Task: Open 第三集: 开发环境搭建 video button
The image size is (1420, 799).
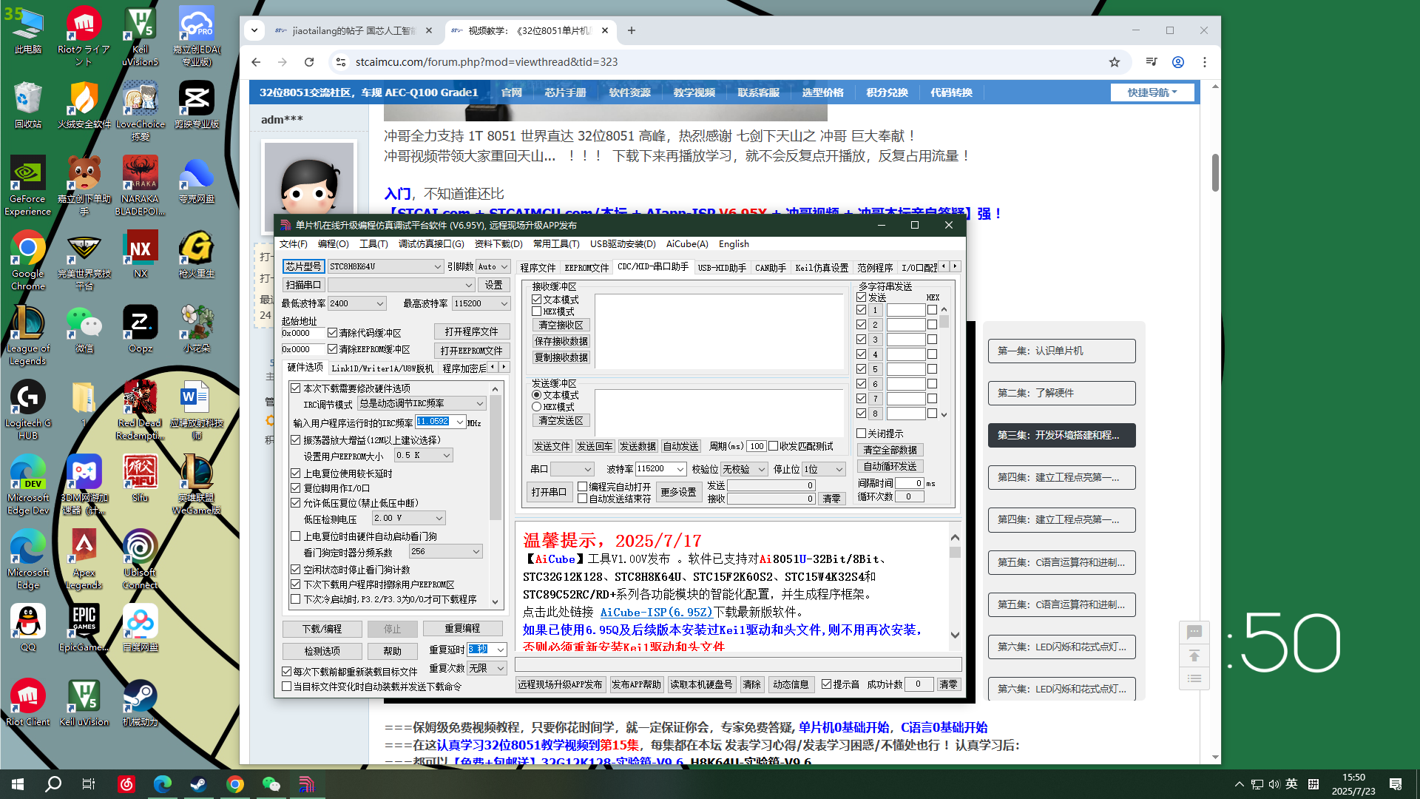Action: tap(1061, 435)
